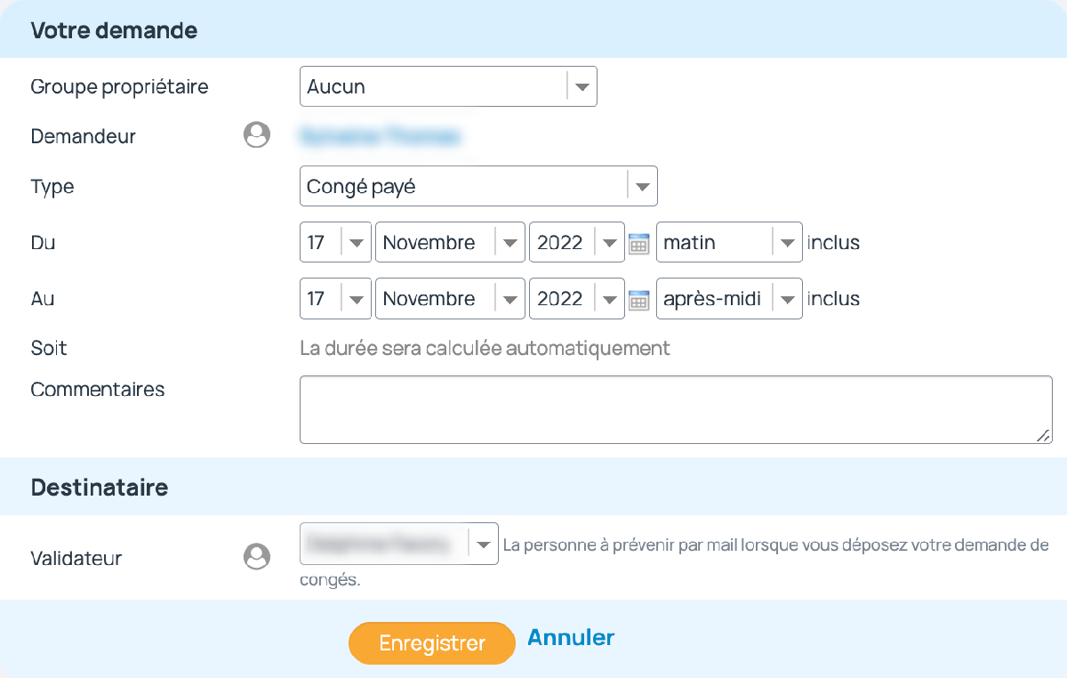Click the Annuler link

click(x=571, y=637)
